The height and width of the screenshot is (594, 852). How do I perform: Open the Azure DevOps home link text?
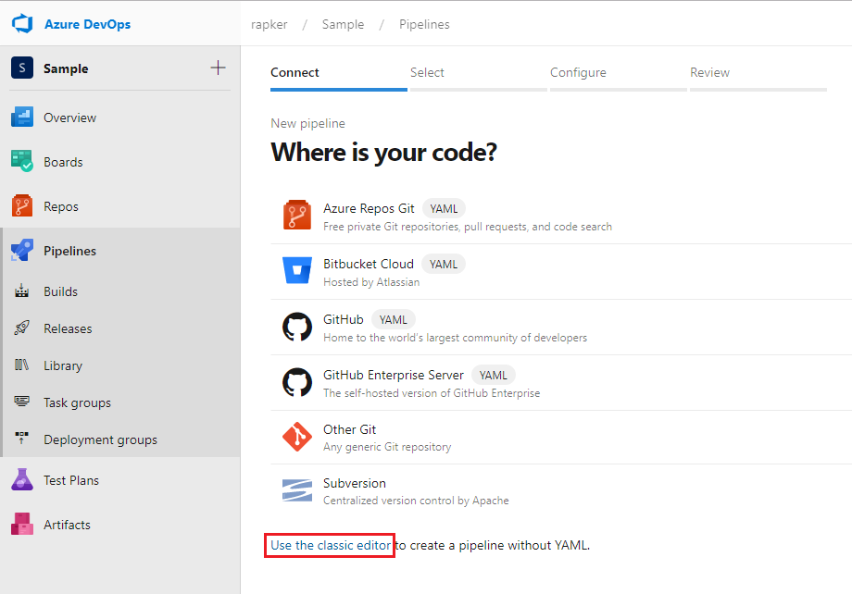pos(87,24)
